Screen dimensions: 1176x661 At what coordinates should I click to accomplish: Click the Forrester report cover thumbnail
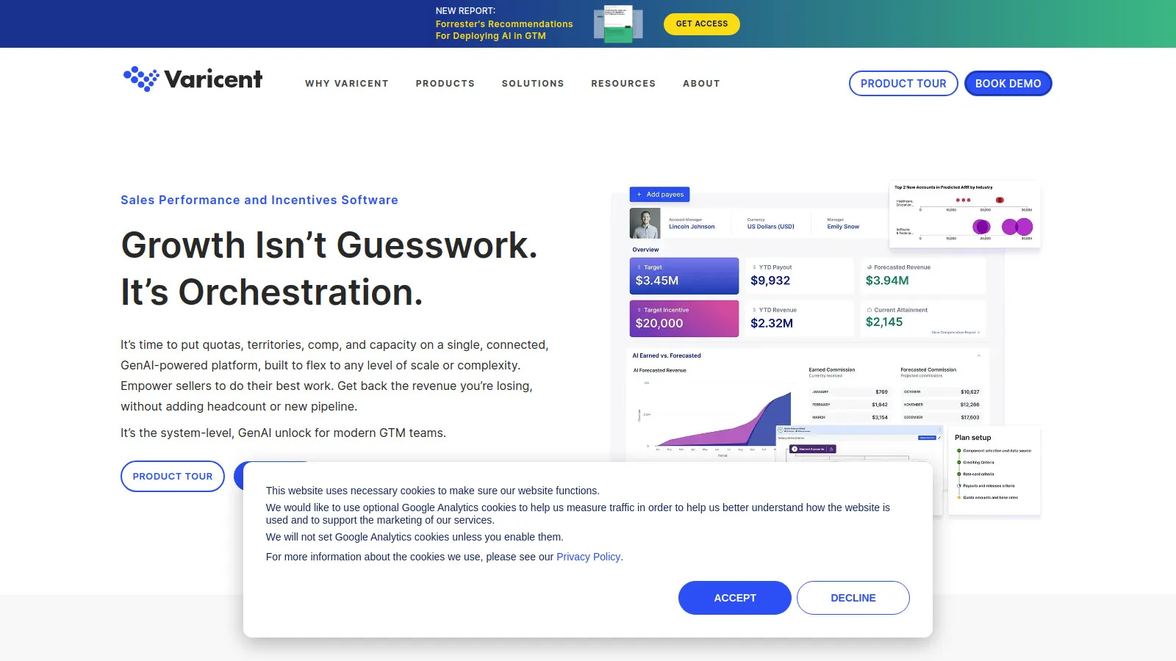click(618, 24)
